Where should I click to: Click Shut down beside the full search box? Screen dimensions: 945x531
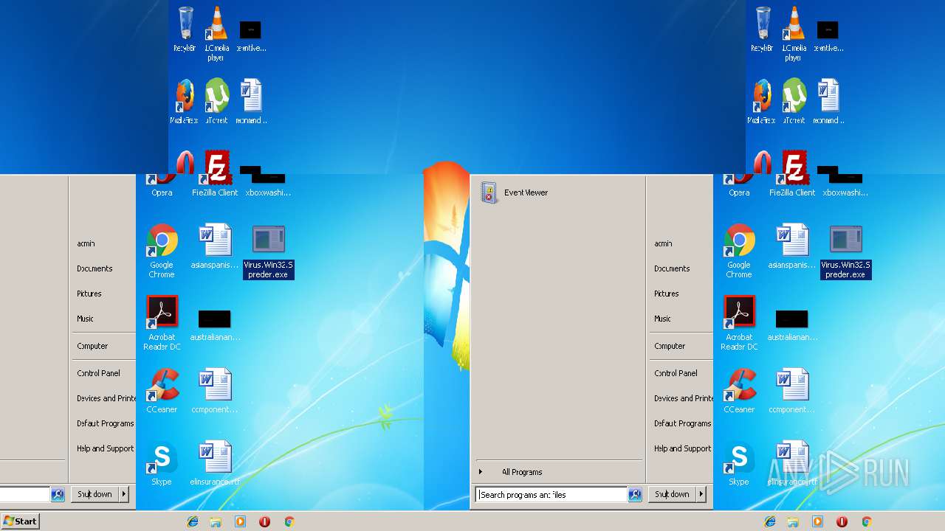672,494
